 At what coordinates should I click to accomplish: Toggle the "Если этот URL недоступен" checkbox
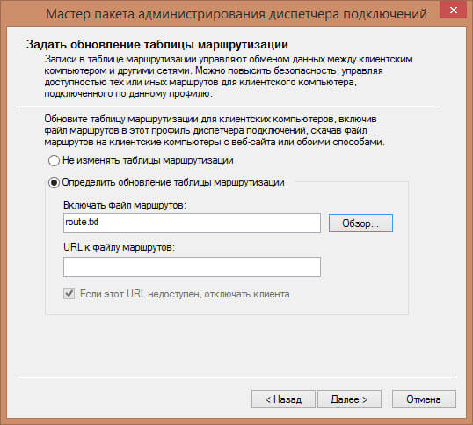(x=69, y=293)
